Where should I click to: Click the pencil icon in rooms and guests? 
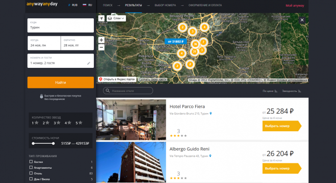pos(88,63)
